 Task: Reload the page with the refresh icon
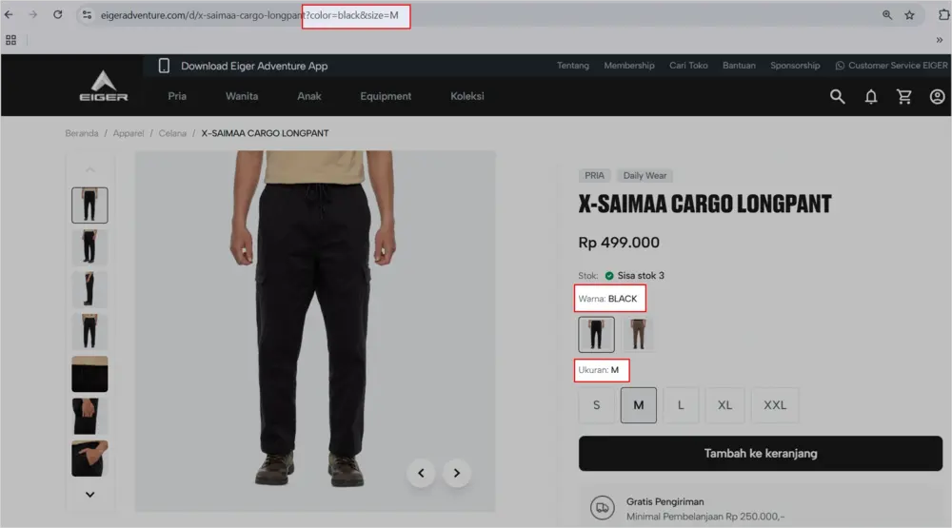coord(58,14)
